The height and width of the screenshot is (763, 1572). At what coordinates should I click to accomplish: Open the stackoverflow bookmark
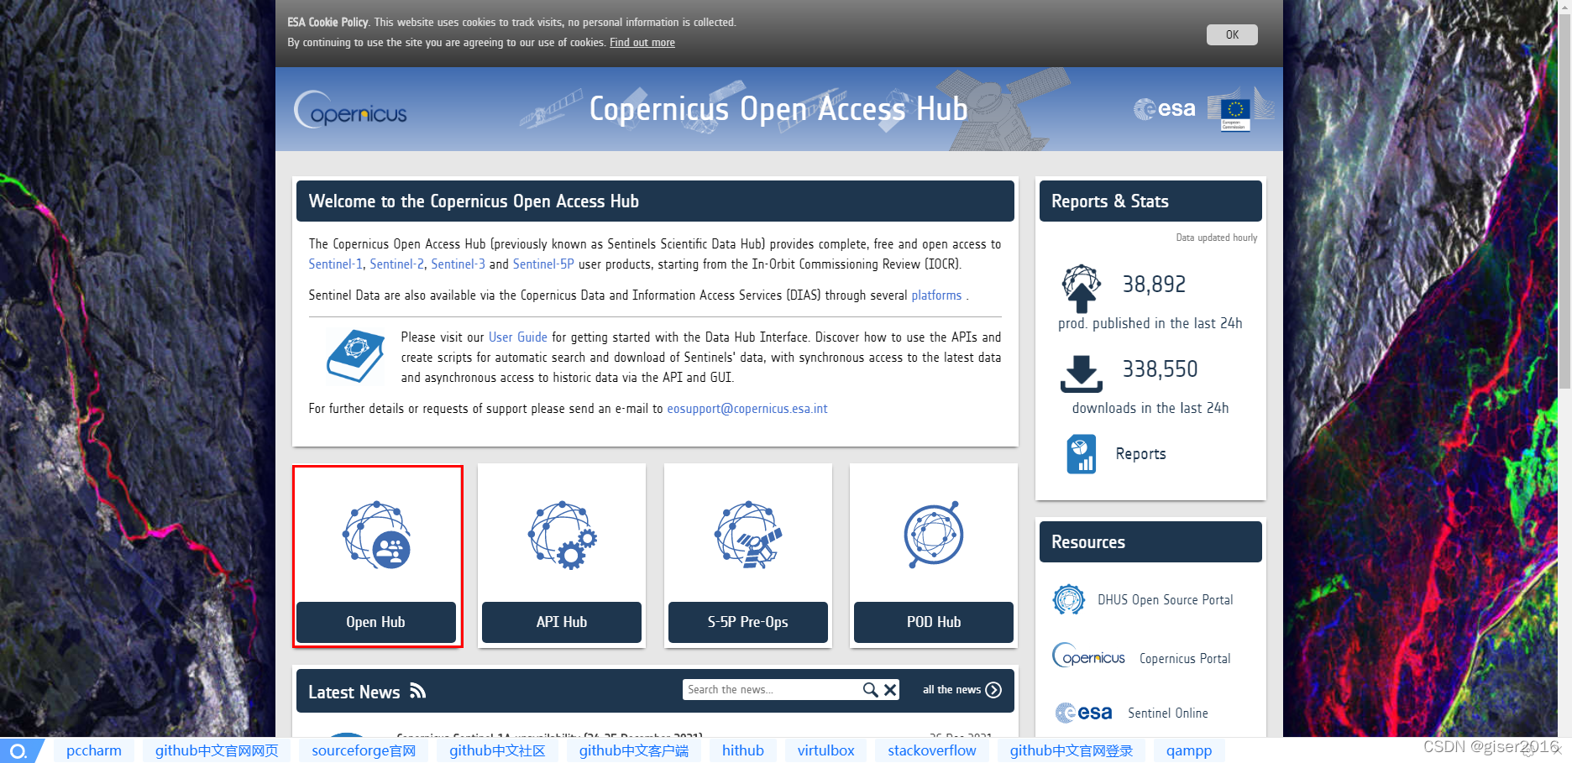(932, 750)
